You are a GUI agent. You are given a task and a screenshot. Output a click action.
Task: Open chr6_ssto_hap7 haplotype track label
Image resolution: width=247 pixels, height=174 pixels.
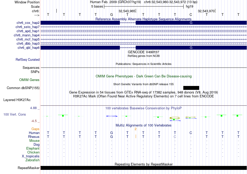click(x=28, y=27)
